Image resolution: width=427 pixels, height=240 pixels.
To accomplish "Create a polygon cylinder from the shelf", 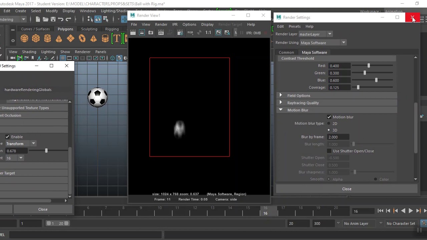I will 47,39.
